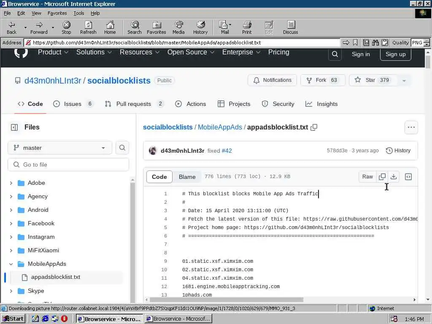Viewport: 432px width, 324px height.
Task: Click the Discuss toolbar icon
Action: (290, 27)
